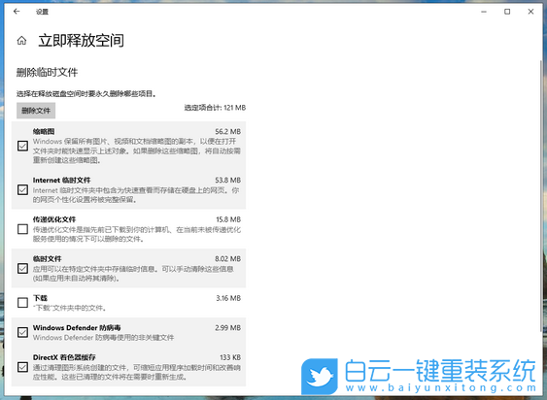Click the 选定项合计: 121 MB total
547x400 pixels.
[215, 108]
